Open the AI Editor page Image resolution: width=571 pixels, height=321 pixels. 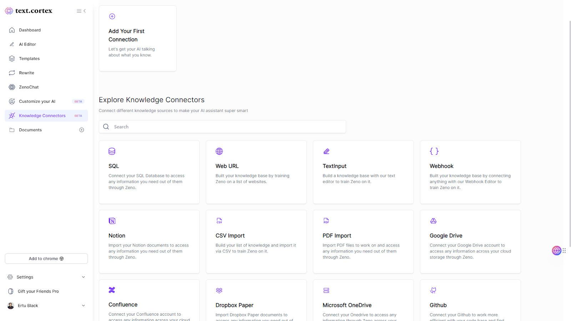pyautogui.click(x=27, y=44)
